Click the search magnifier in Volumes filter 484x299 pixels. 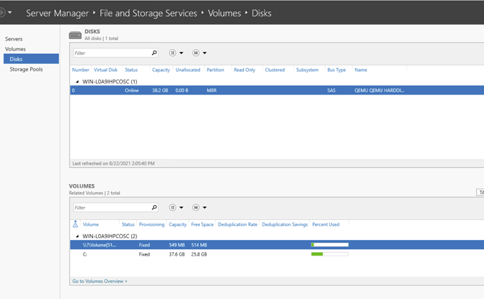154,207
